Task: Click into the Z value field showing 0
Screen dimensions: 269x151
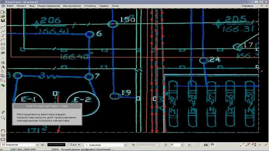Action: pyautogui.click(x=175, y=145)
